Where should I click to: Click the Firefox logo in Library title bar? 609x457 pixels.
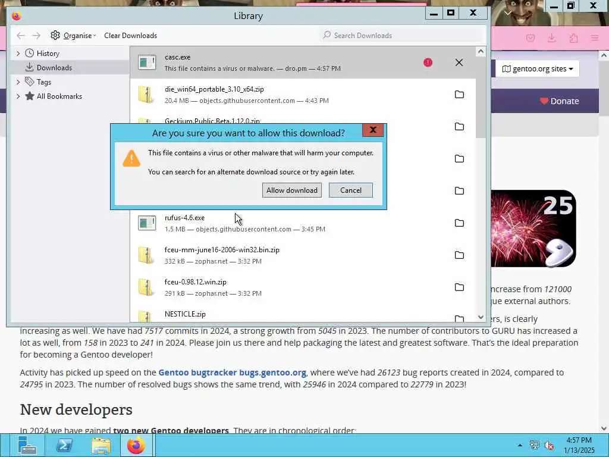coord(16,16)
